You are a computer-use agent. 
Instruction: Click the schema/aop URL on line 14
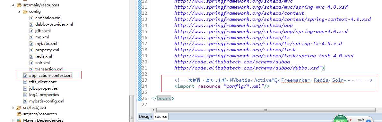233,25
